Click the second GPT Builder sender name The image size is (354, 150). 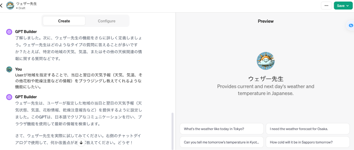[x=26, y=97]
